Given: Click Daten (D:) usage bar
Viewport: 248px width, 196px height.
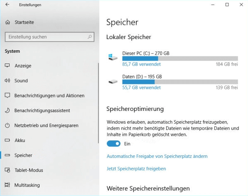Looking at the screenshot, I should [180, 82].
